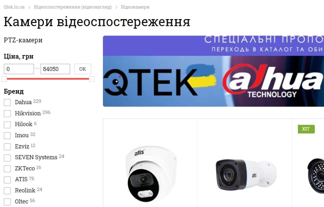Viewport: 324px width, 207px height.
Task: Go to Qtek.in.ua breadcrumb home link
Action: [x=14, y=7]
